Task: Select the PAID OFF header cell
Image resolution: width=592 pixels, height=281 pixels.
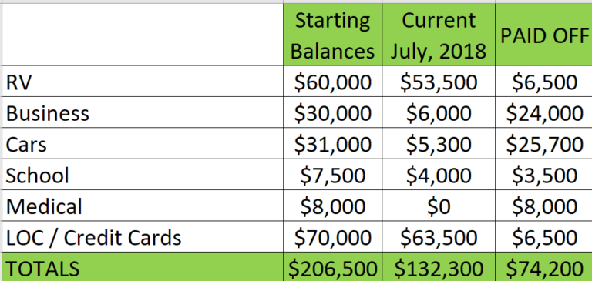Action: point(543,35)
